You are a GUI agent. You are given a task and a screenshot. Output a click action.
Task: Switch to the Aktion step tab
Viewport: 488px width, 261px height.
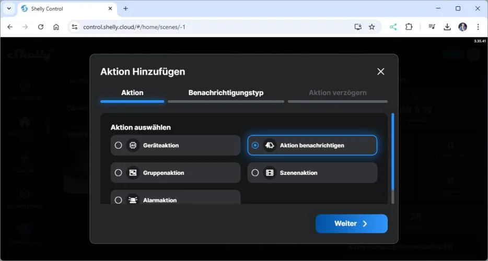tap(132, 93)
